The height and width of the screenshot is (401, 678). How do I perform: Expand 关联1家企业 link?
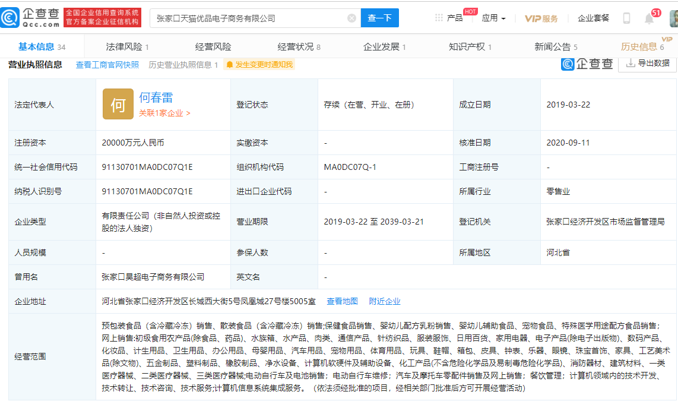point(164,113)
